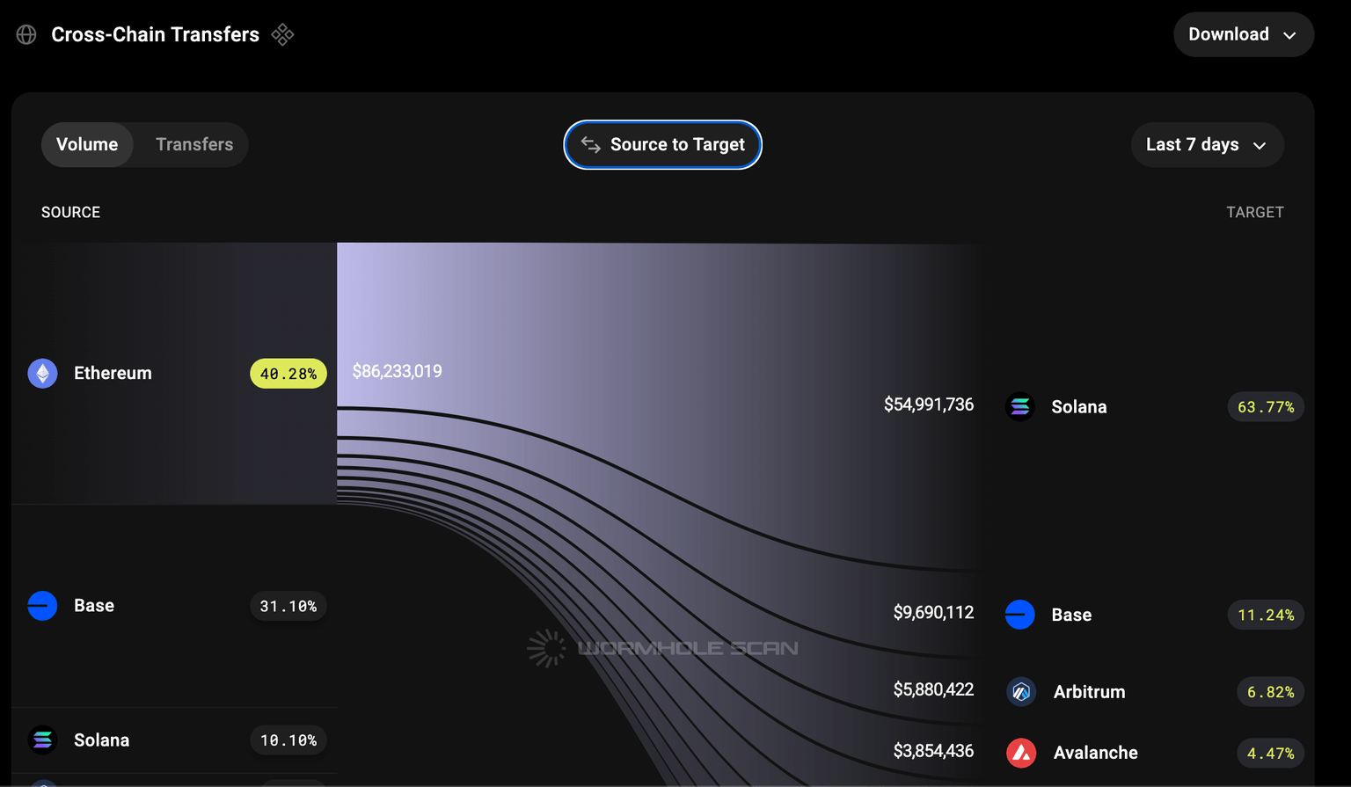Image resolution: width=1351 pixels, height=787 pixels.
Task: Click the swap arrows icon inside Source to Target
Action: coord(590,144)
